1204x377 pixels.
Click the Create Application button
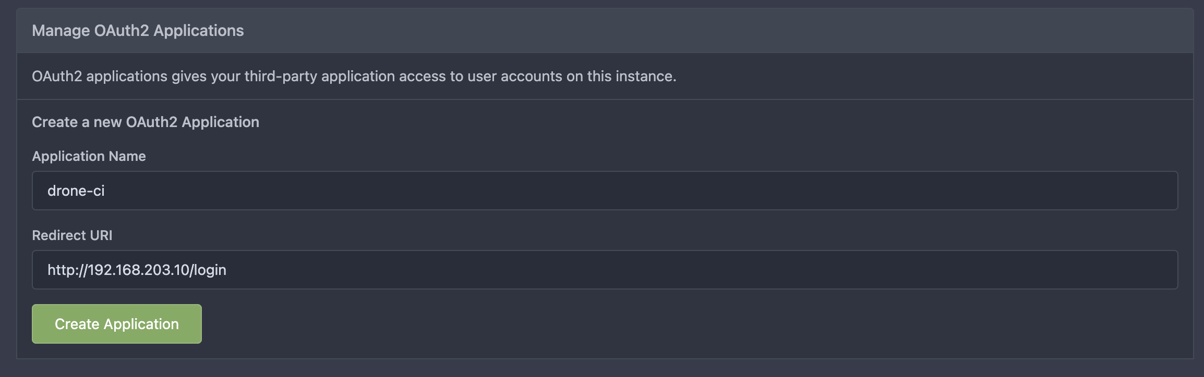point(117,324)
